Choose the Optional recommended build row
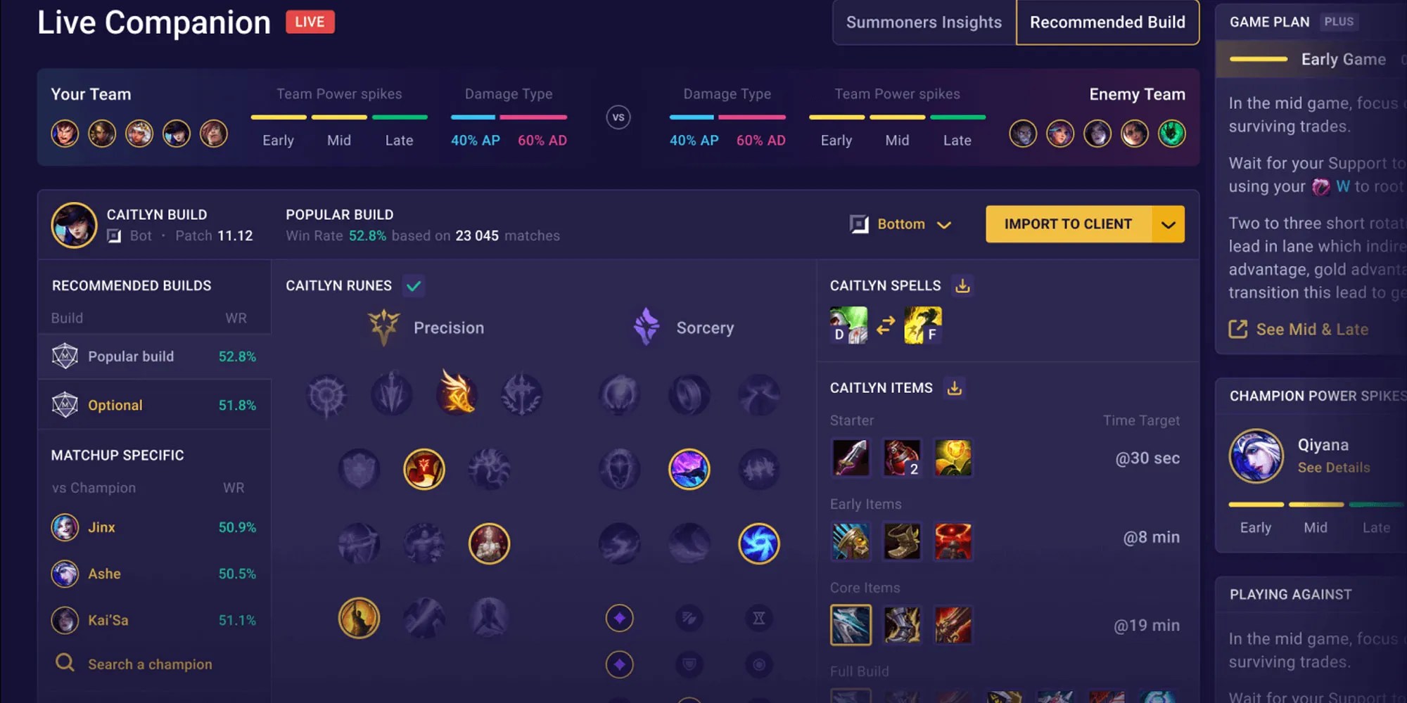 (x=154, y=405)
